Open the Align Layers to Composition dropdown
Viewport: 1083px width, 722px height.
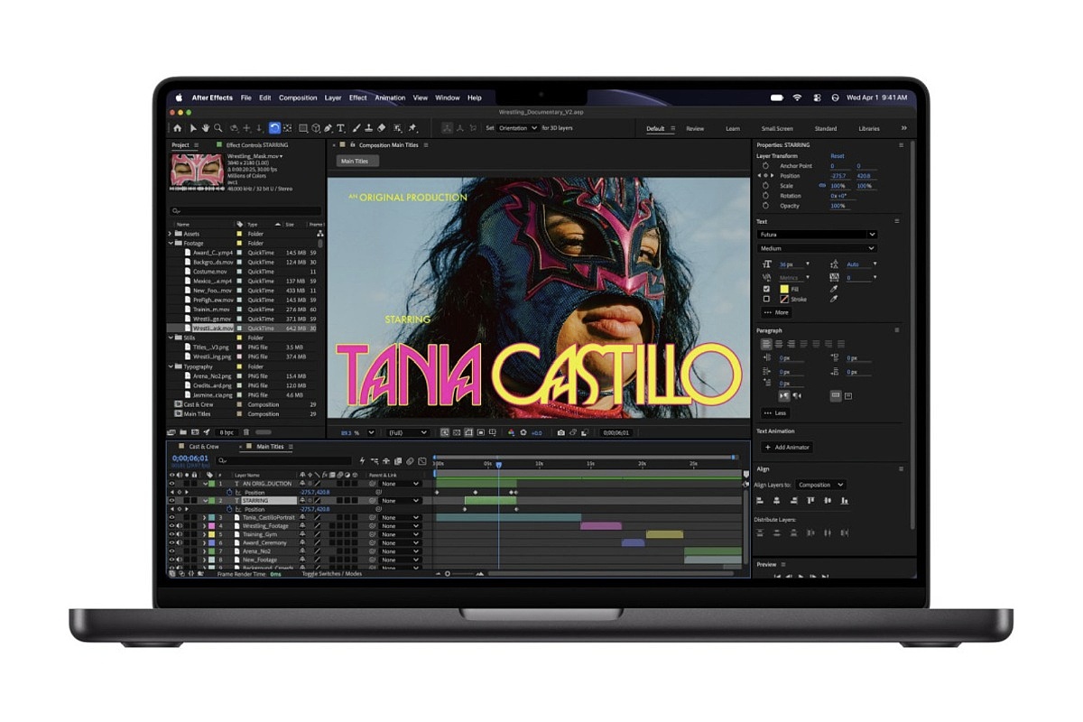820,485
